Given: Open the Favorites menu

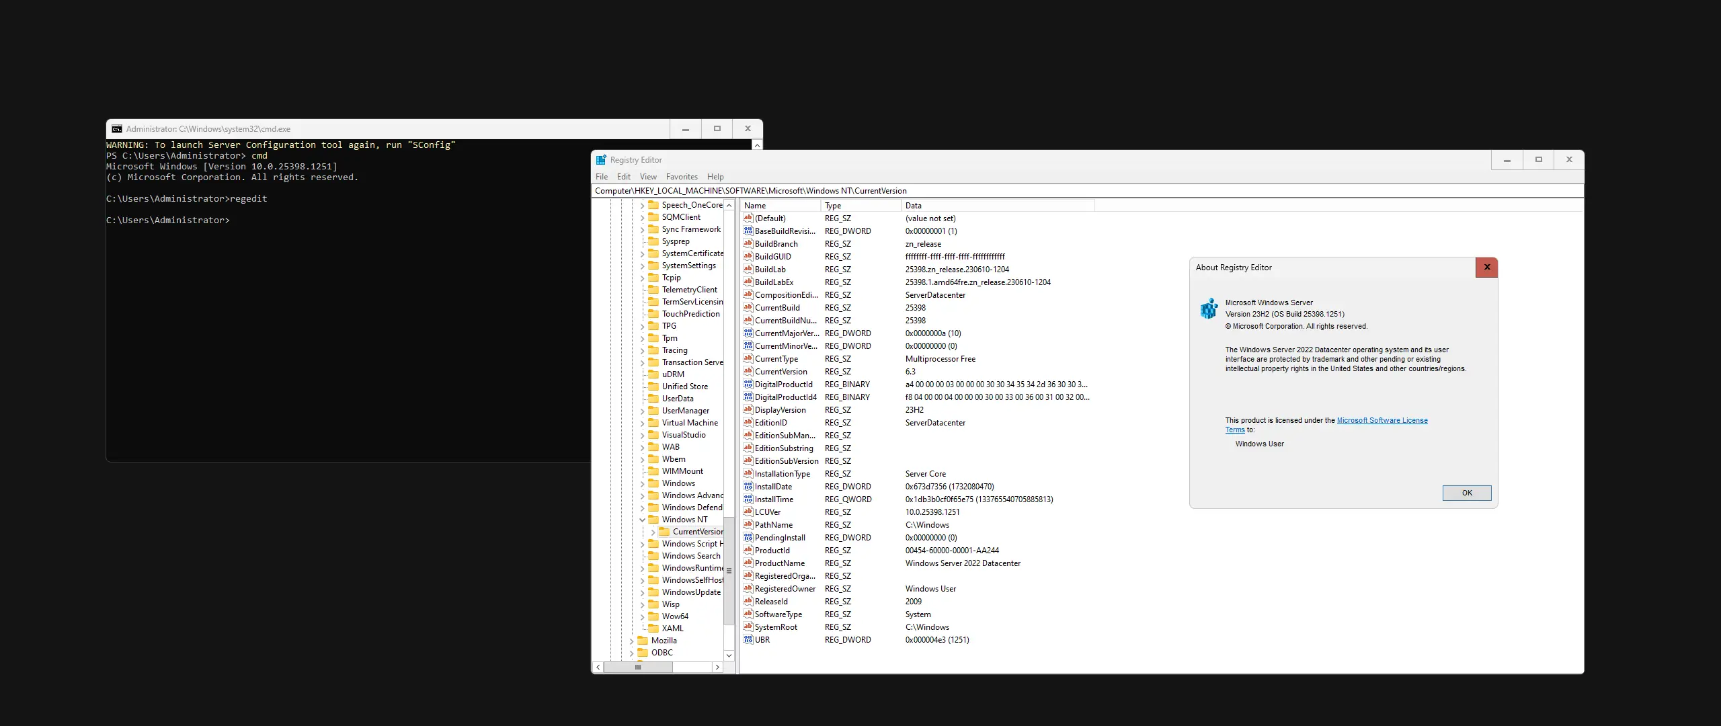Looking at the screenshot, I should pos(681,177).
